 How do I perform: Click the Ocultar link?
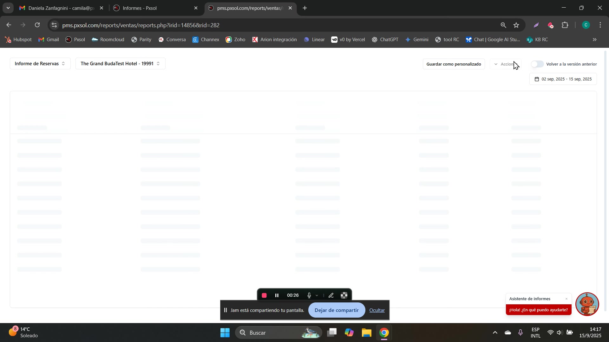pos(377,310)
